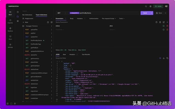Screen dimensions: 175x109
Task: Open more options for deletePet request
Action: pyautogui.click(x=52, y=55)
